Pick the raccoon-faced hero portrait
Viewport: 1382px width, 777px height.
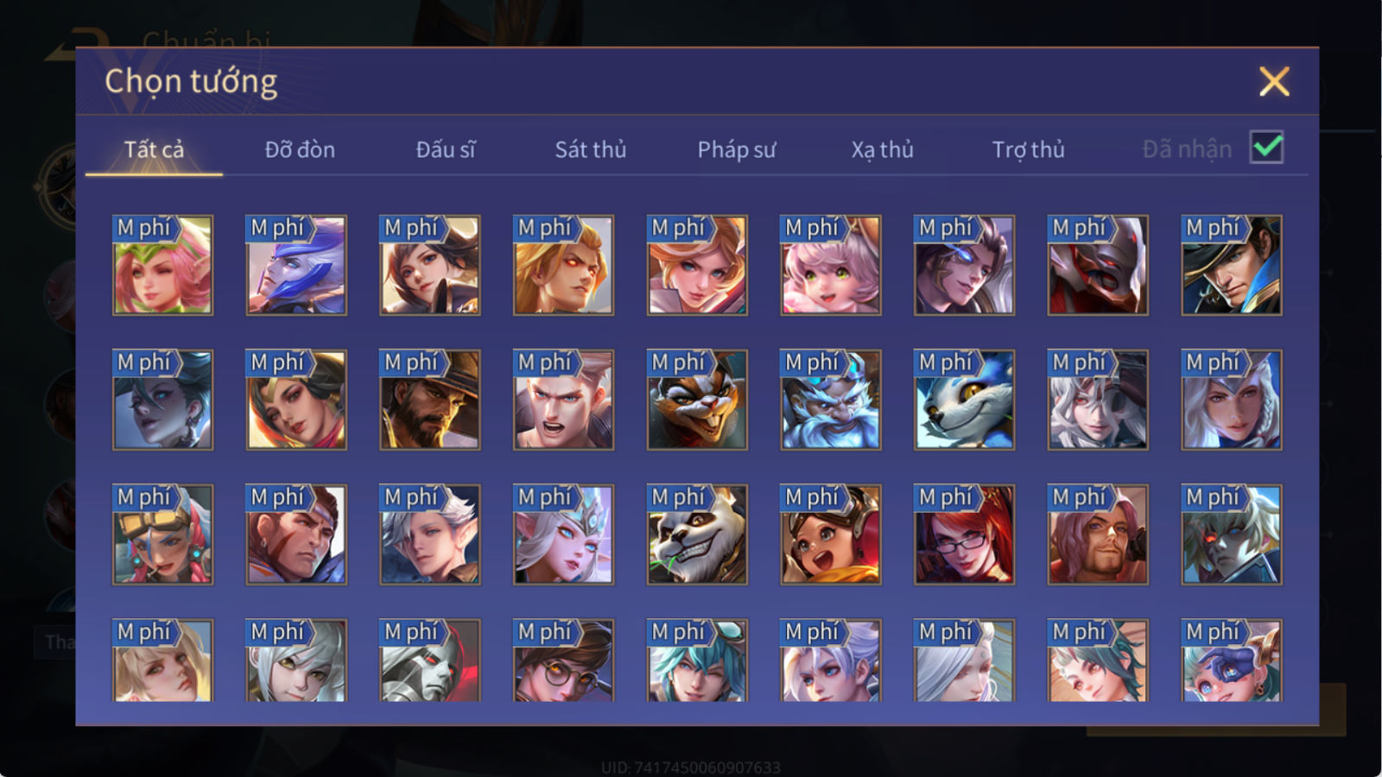(x=697, y=400)
